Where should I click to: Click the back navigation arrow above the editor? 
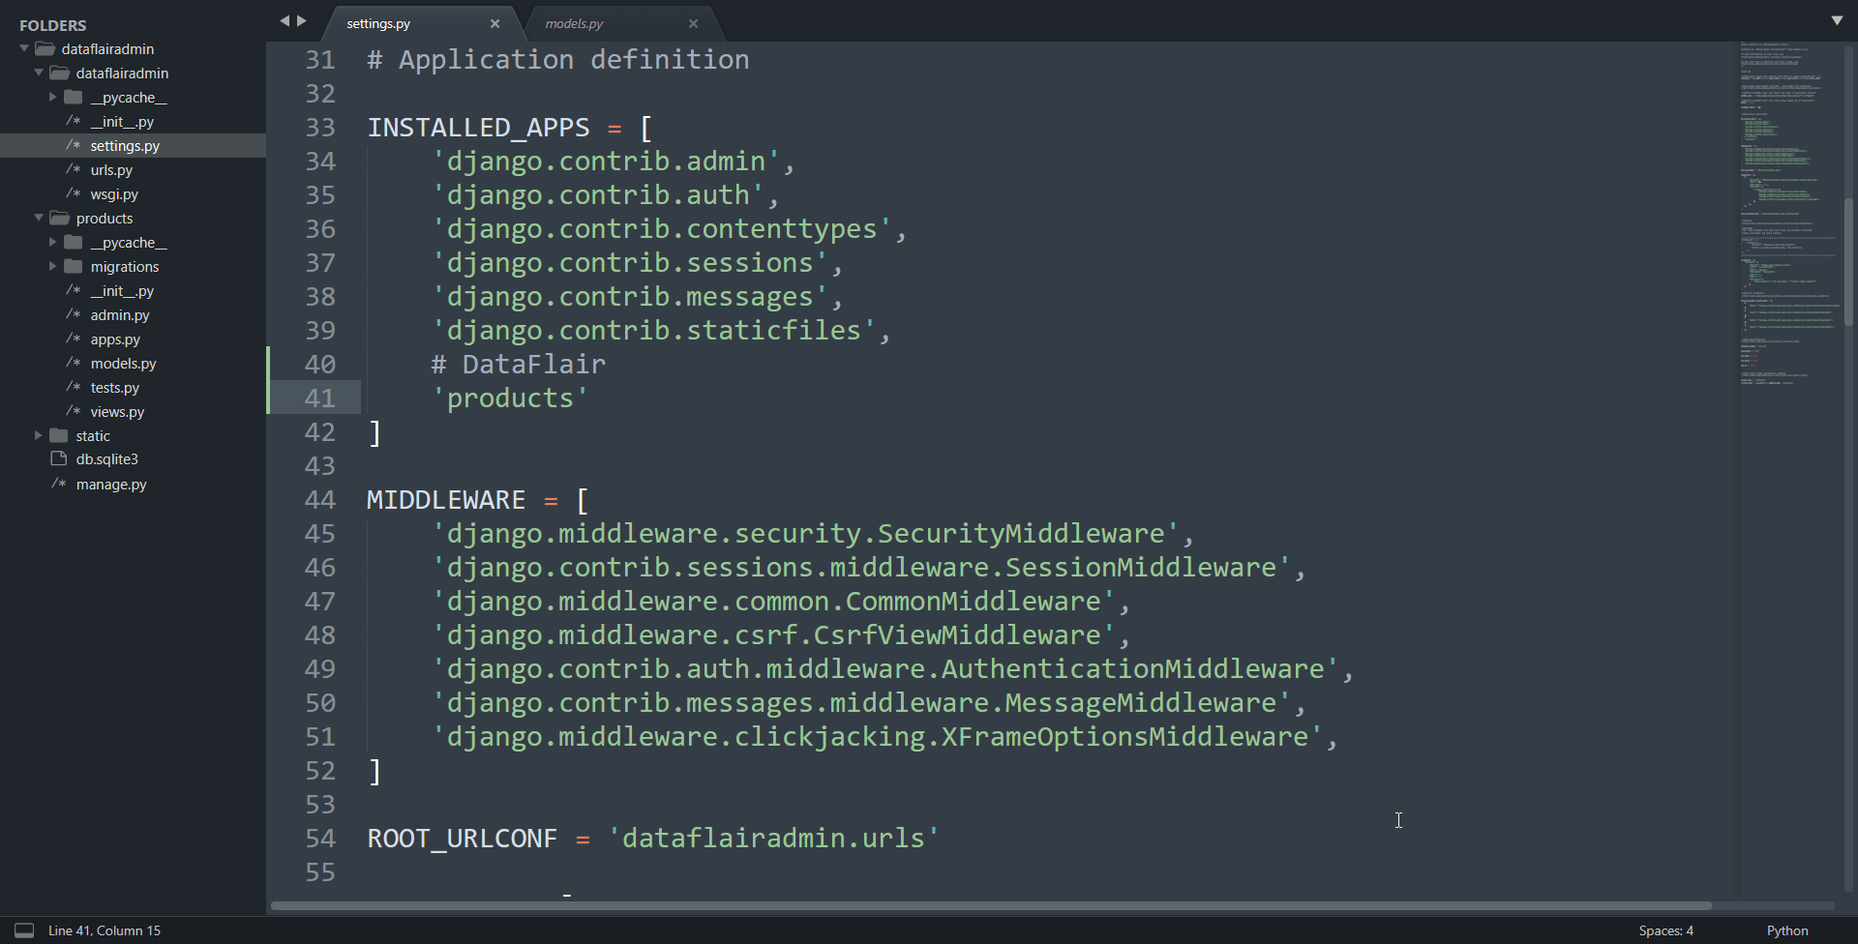coord(285,20)
